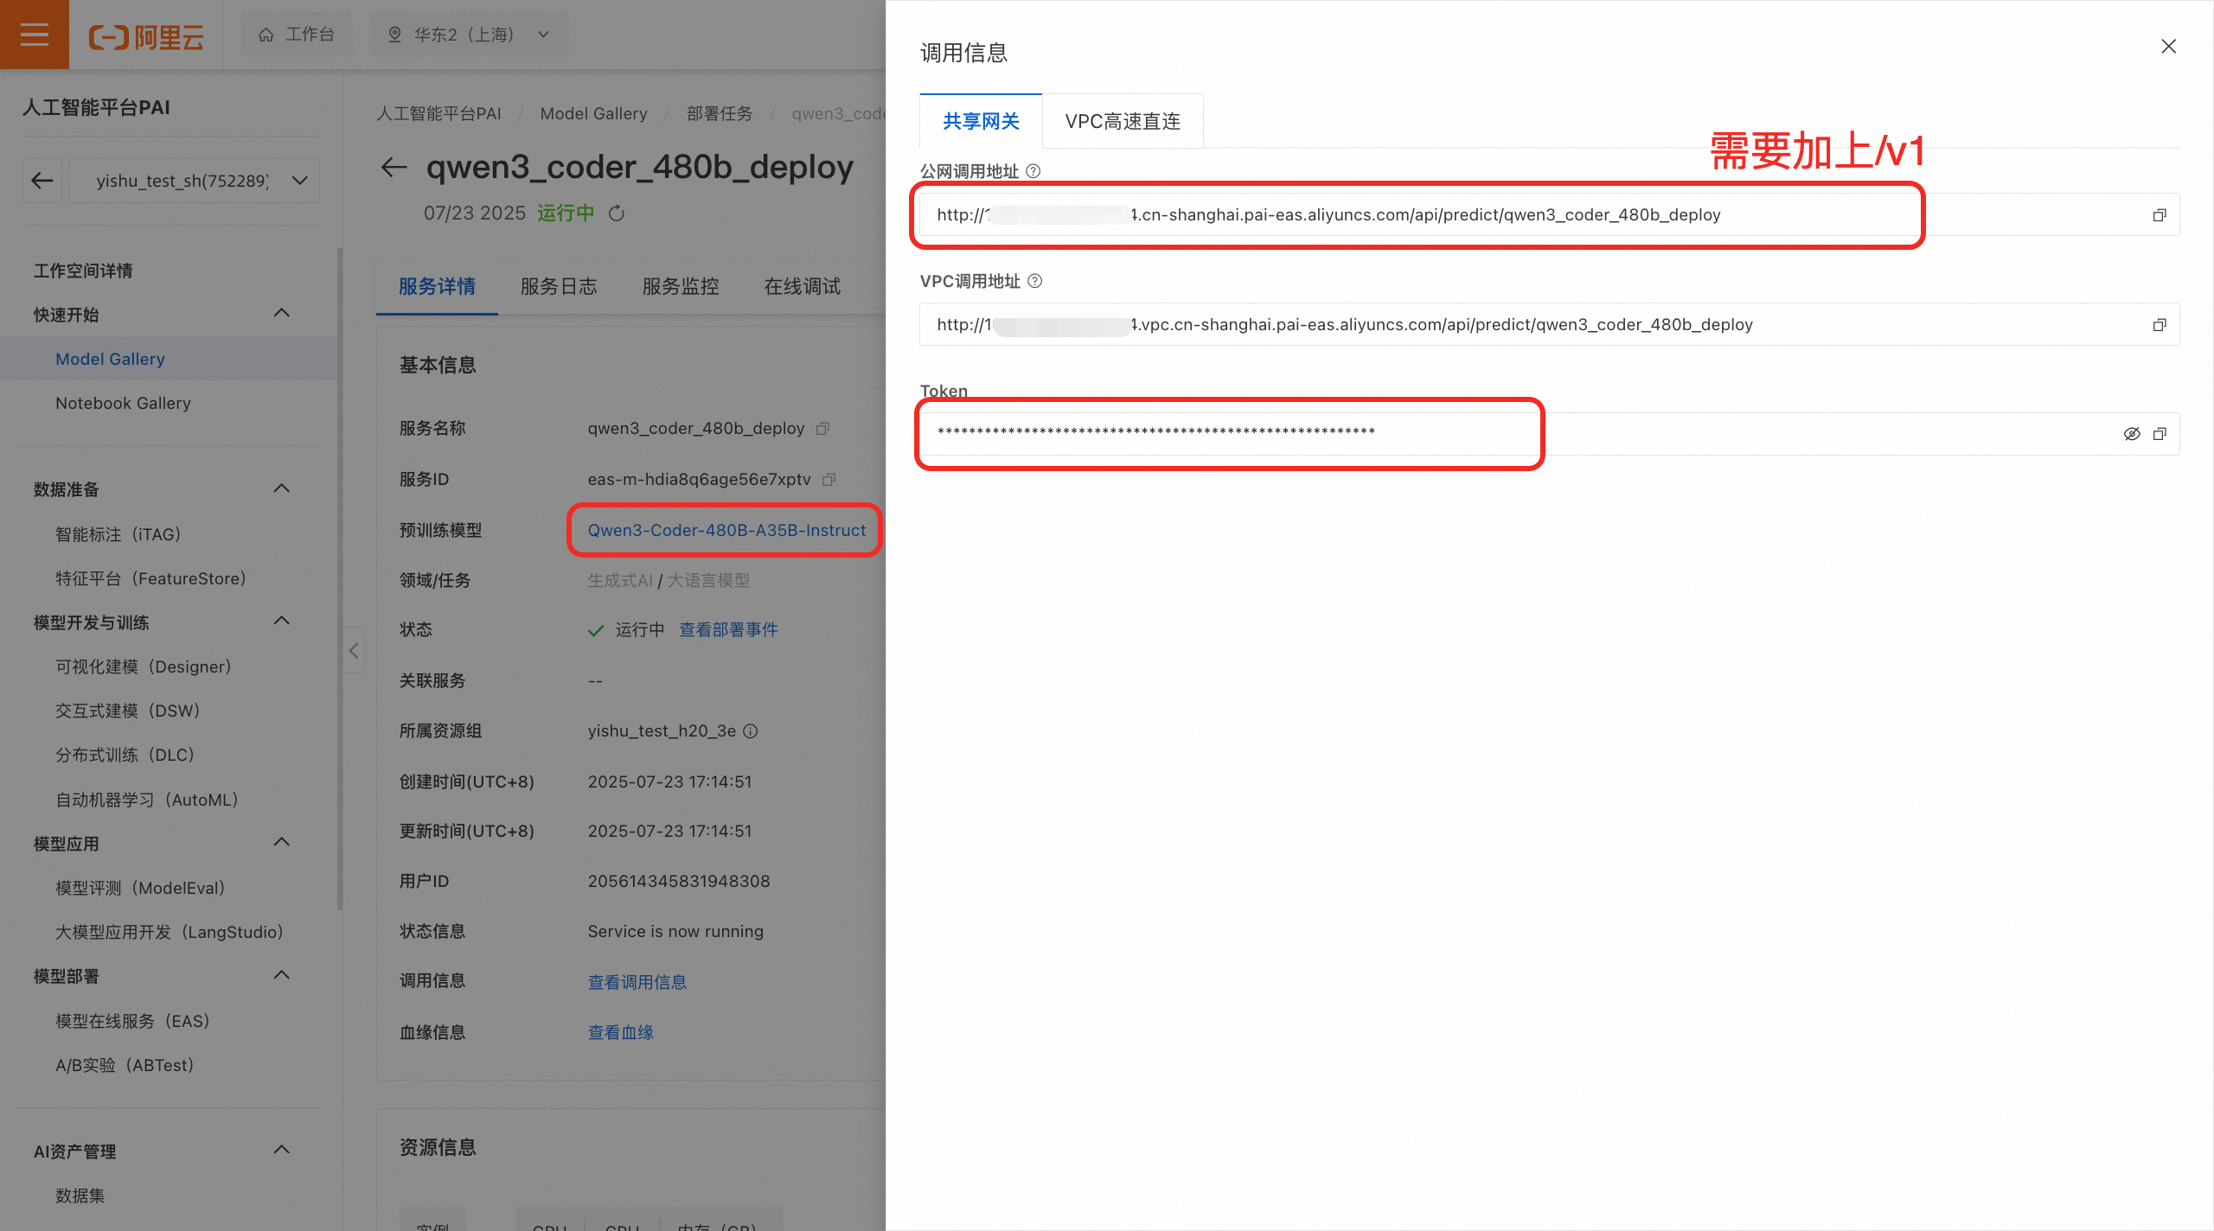Copy the public network call address
The width and height of the screenshot is (2214, 1231).
[2159, 215]
